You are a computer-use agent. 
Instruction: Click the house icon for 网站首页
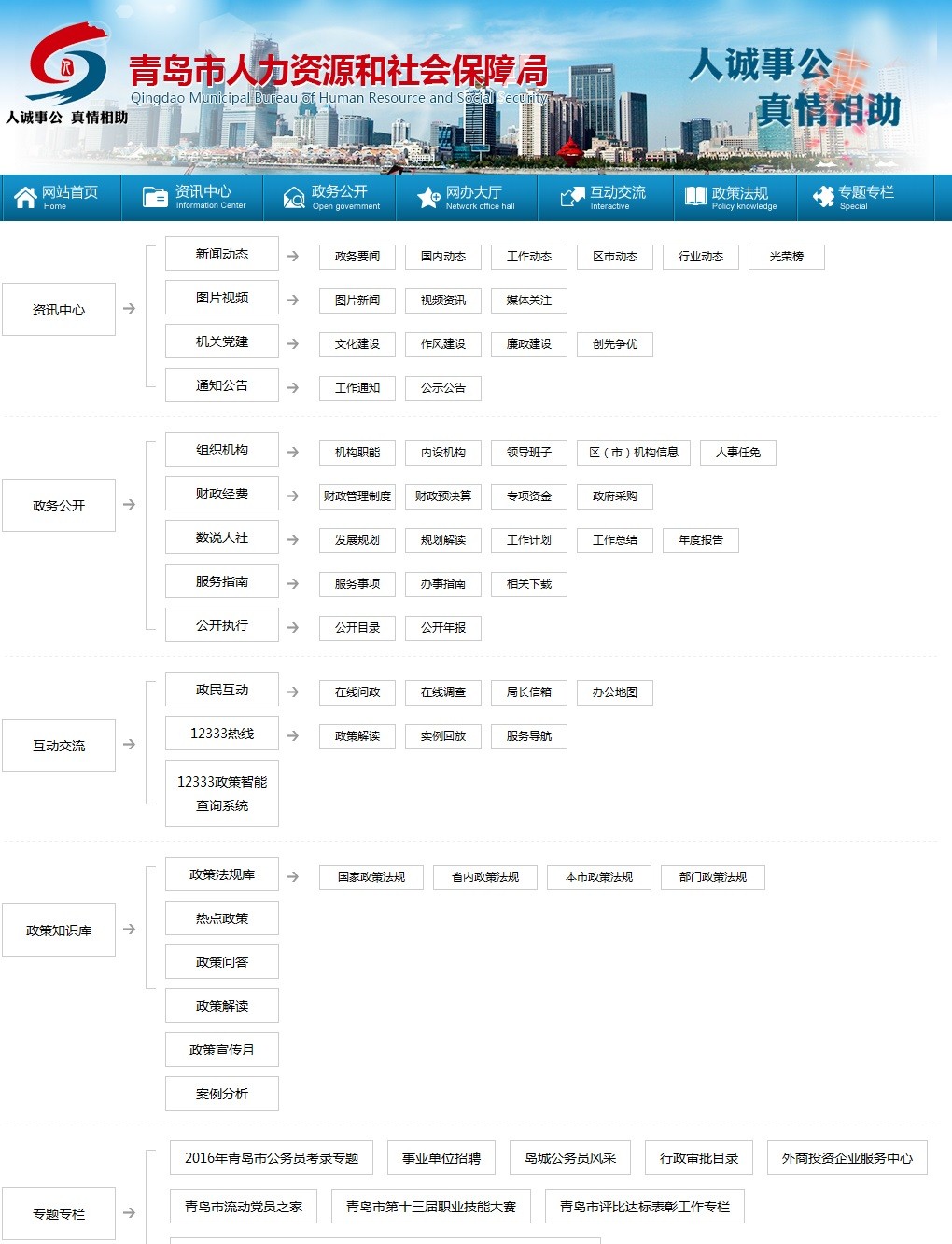click(x=25, y=197)
